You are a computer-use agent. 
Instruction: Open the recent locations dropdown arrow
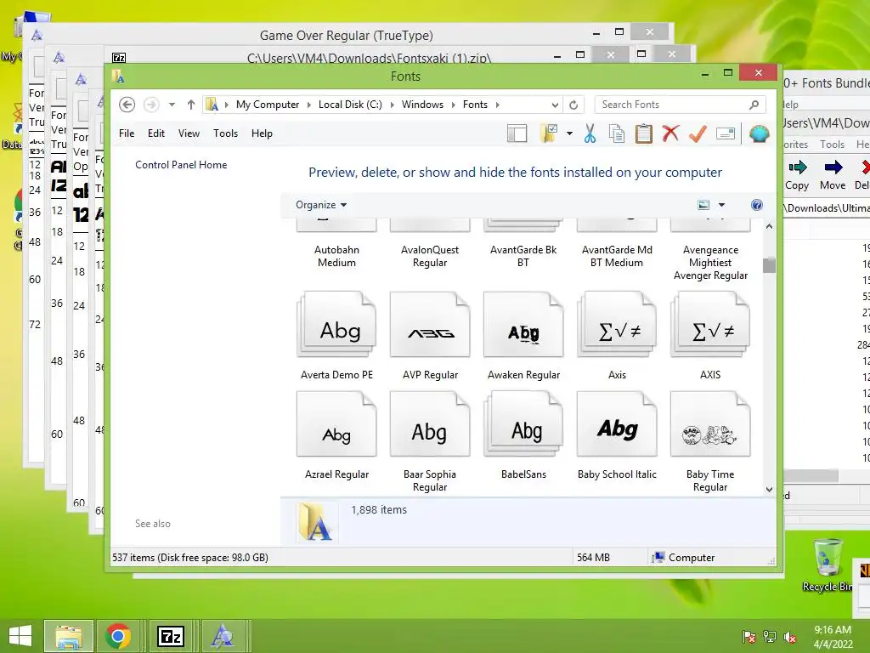172,105
